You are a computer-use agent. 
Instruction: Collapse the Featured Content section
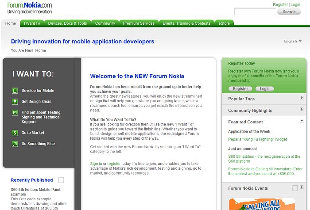[302, 121]
